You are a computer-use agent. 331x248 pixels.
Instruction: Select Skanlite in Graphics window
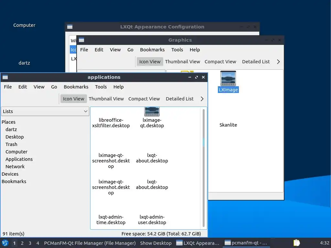tap(228, 125)
